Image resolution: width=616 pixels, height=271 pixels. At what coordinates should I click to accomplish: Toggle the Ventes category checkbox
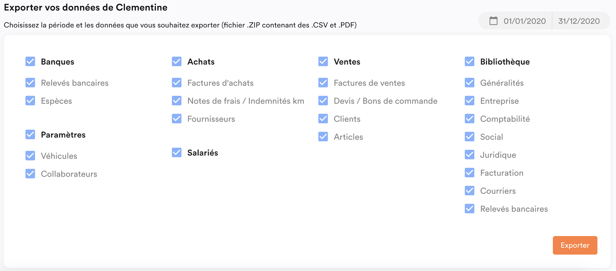(x=323, y=61)
